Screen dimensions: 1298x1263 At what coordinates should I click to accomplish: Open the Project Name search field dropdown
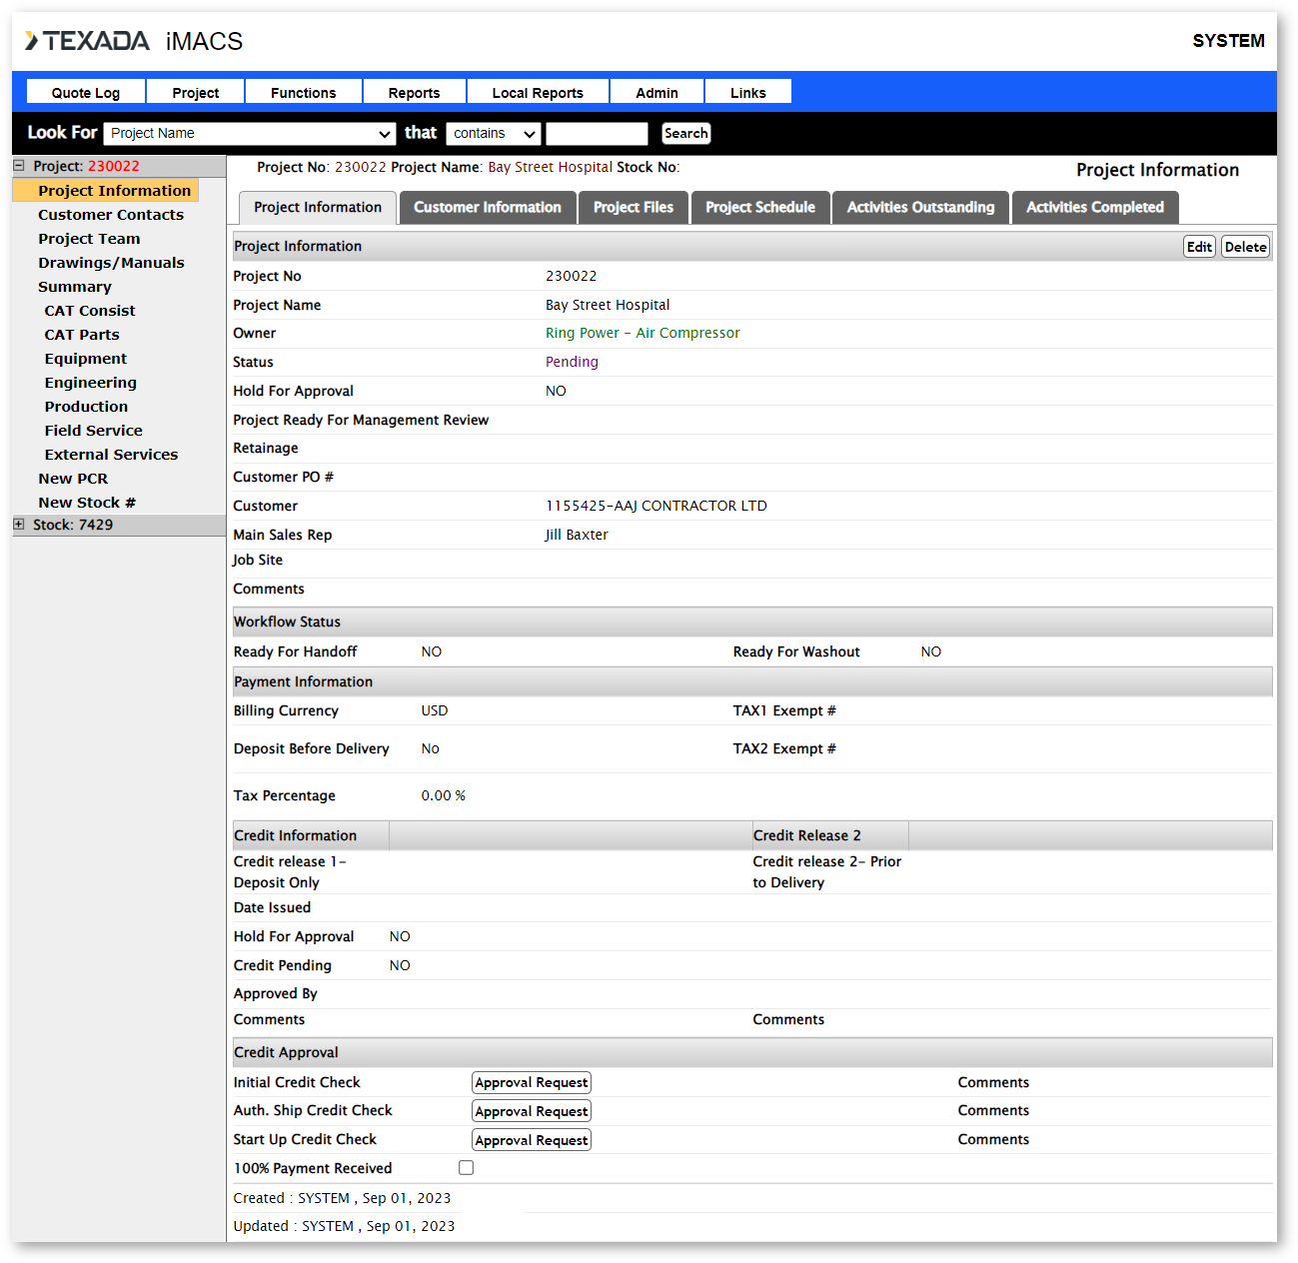tap(250, 134)
